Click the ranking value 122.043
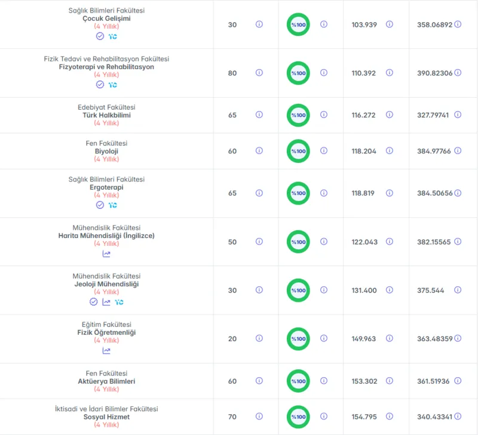The height and width of the screenshot is (435, 478). 364,242
